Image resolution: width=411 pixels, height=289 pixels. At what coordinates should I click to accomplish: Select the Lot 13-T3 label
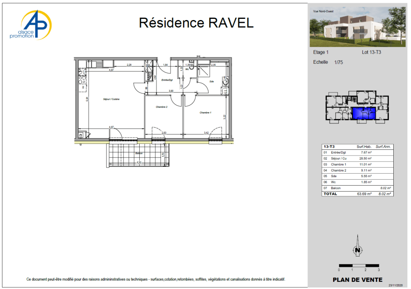[x=371, y=52]
